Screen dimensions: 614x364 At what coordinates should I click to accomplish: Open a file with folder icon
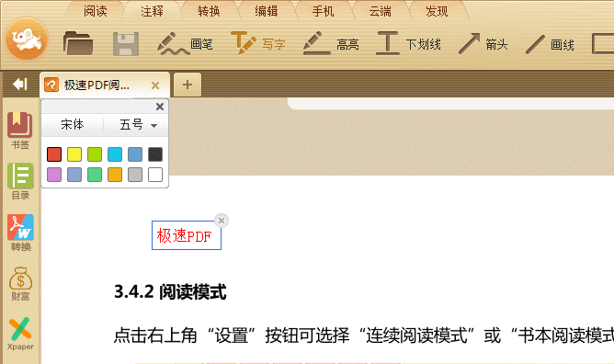pyautogui.click(x=78, y=43)
